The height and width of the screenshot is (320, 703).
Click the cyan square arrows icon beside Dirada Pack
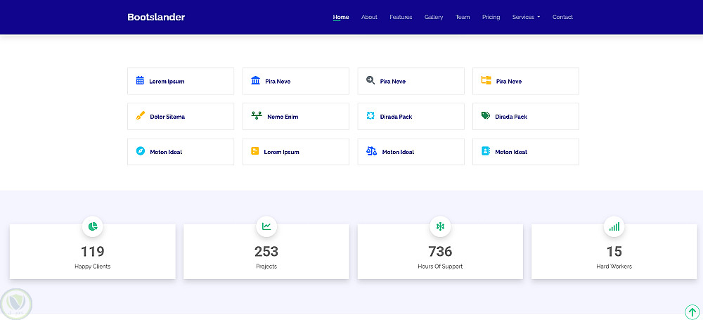coord(370,116)
